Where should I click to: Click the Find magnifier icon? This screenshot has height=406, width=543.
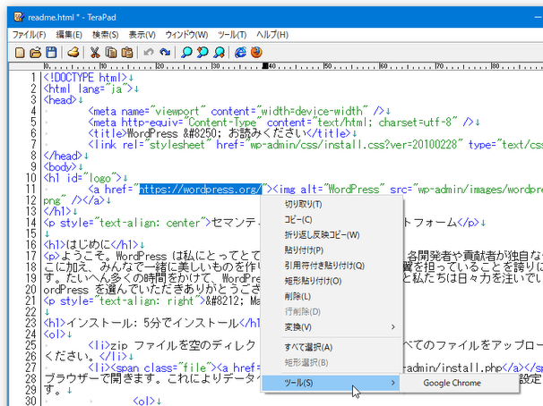[186, 53]
